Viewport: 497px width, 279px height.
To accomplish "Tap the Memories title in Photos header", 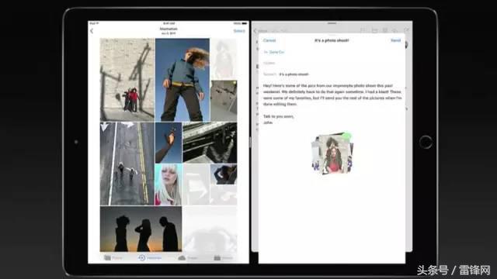I will click(169, 29).
